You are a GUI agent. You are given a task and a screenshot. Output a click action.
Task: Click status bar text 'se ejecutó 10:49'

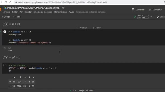86,90
